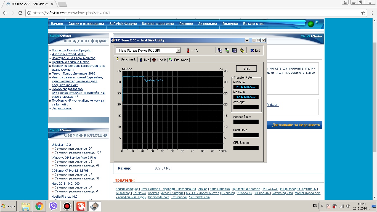Show hidden system tray icons
This screenshot has width=377, height=212.
click(x=322, y=206)
